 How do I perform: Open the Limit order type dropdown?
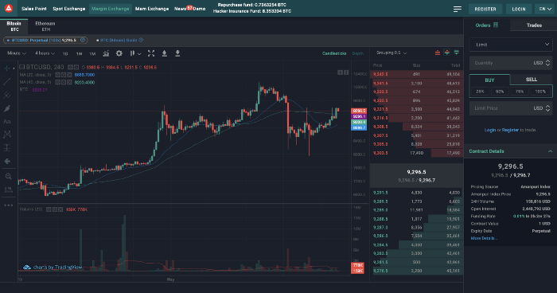point(511,45)
